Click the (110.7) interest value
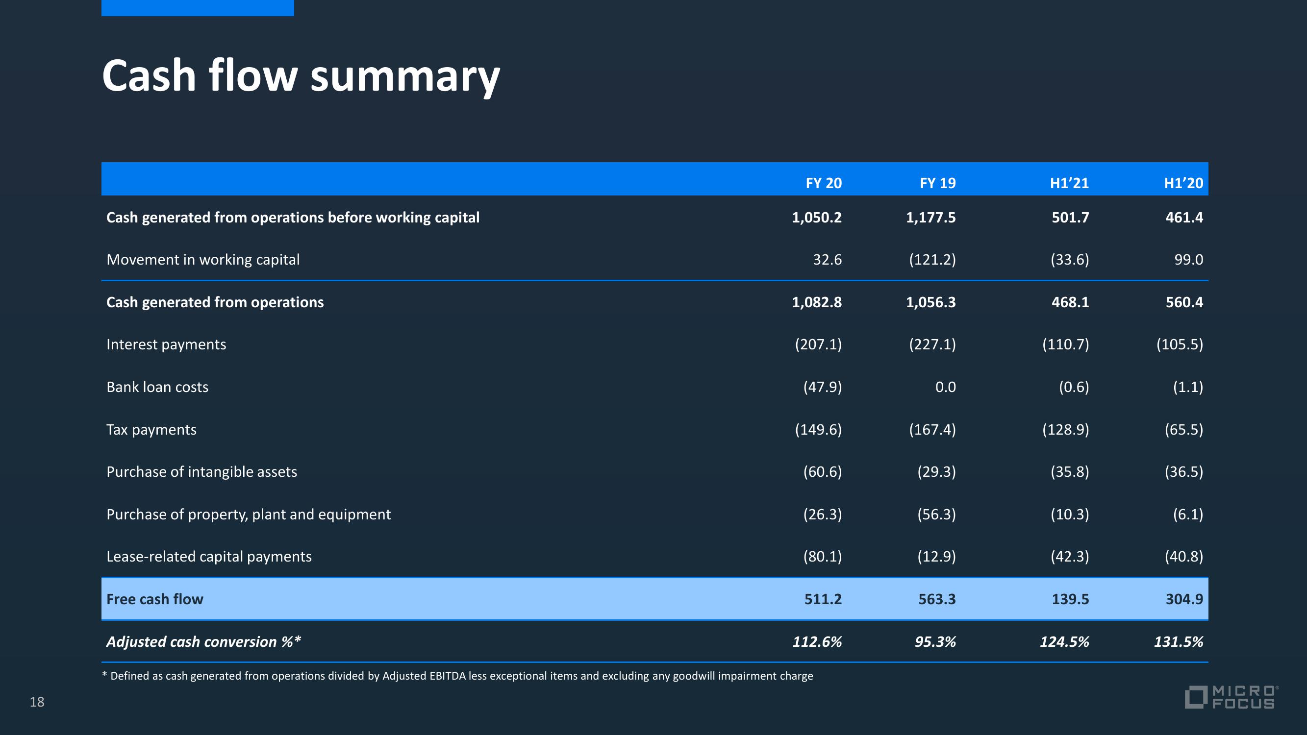The height and width of the screenshot is (735, 1307). (x=1065, y=344)
